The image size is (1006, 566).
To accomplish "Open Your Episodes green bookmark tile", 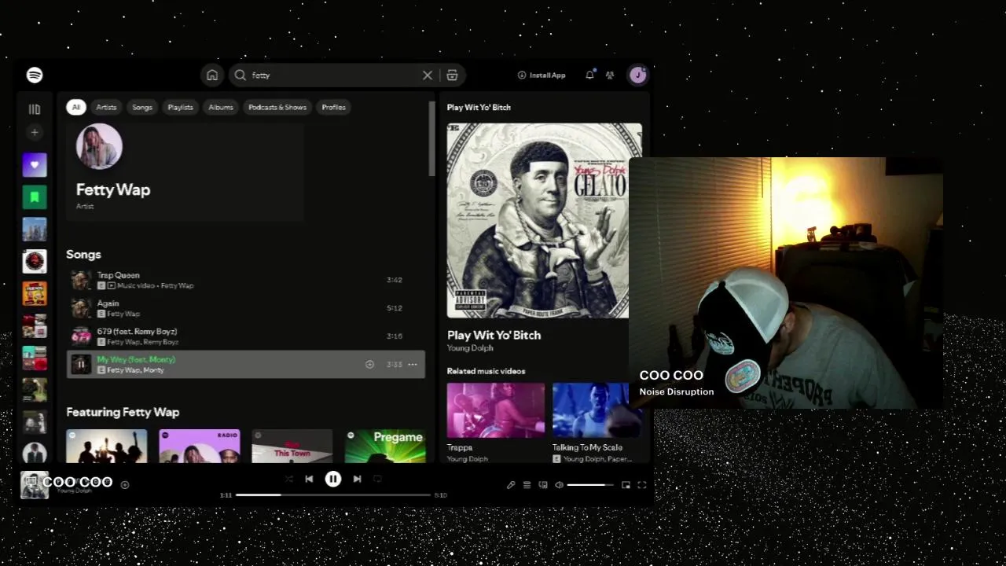I will point(35,197).
